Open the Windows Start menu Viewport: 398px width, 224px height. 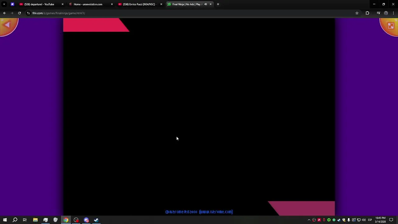pos(5,220)
